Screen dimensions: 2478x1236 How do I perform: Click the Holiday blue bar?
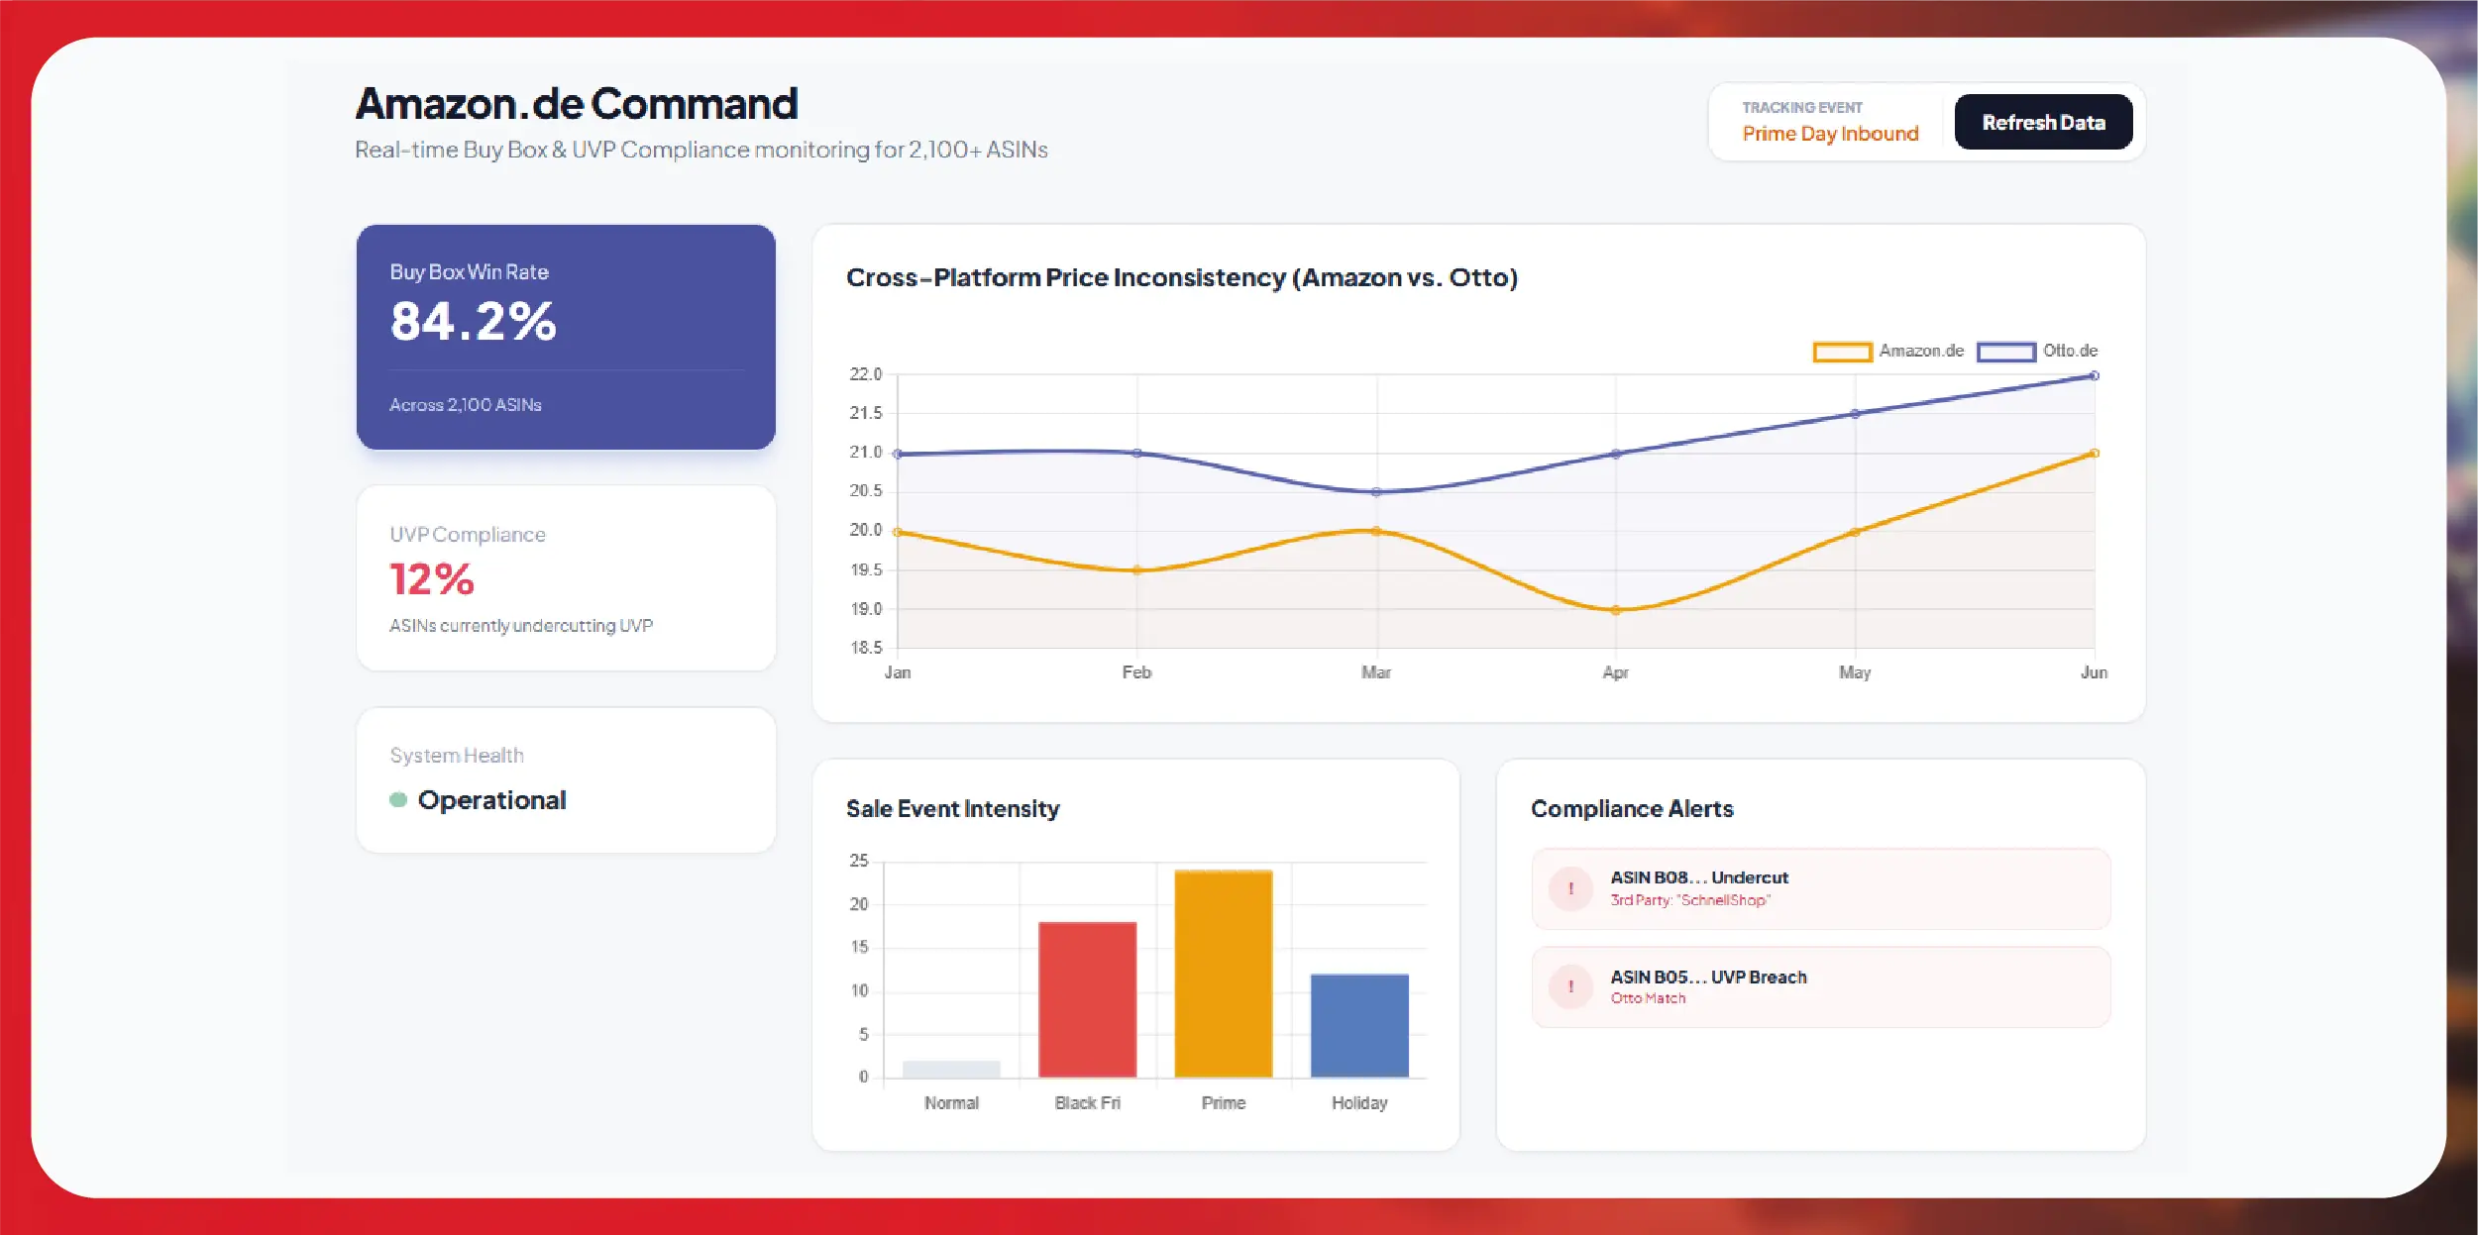[1359, 1025]
